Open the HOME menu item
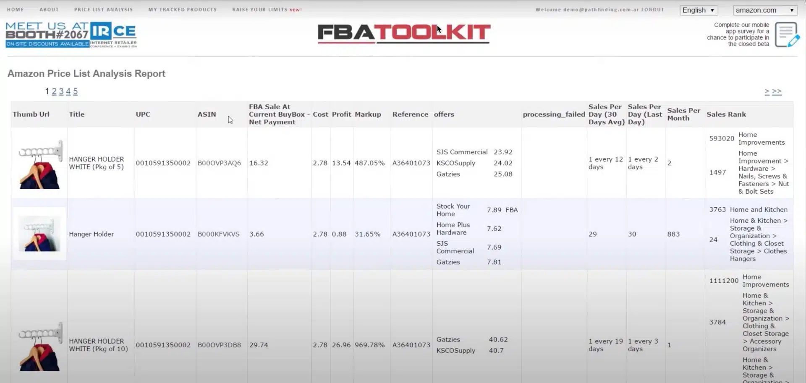Viewport: 806px width, 383px height. 15,9
